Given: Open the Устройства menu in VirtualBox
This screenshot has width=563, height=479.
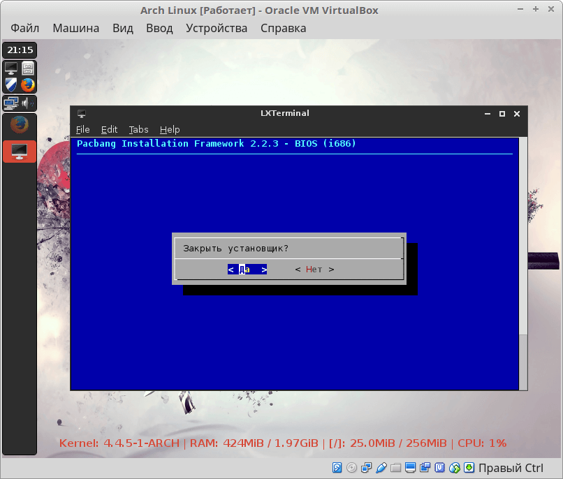Looking at the screenshot, I should (x=217, y=28).
